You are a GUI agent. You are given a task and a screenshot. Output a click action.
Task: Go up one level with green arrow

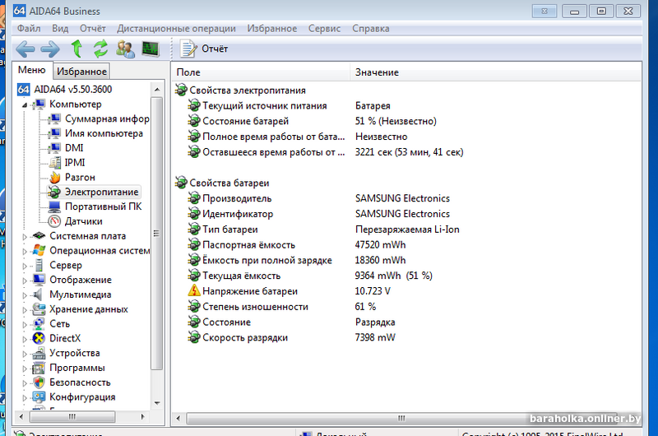(x=76, y=49)
